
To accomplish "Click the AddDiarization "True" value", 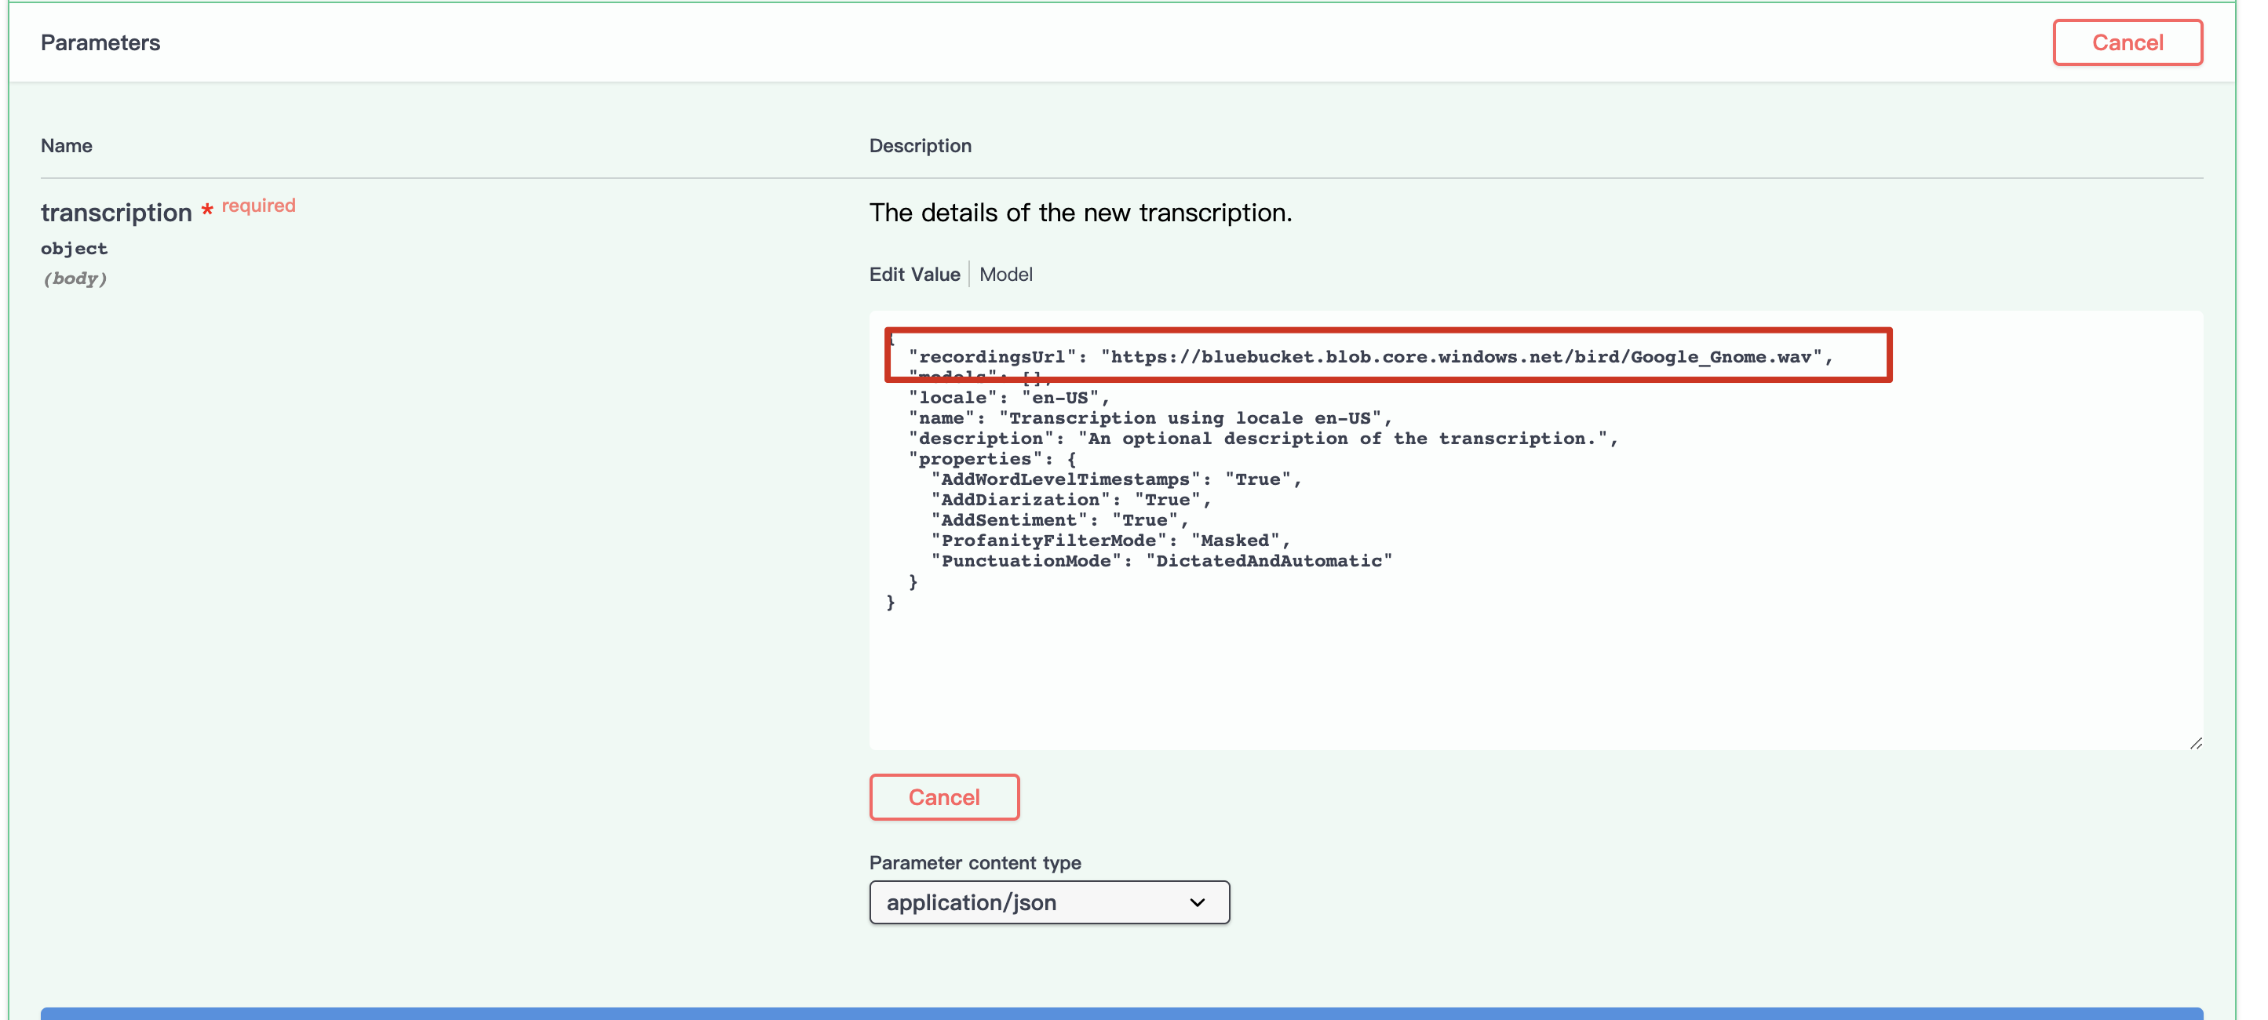I will pos(1168,500).
